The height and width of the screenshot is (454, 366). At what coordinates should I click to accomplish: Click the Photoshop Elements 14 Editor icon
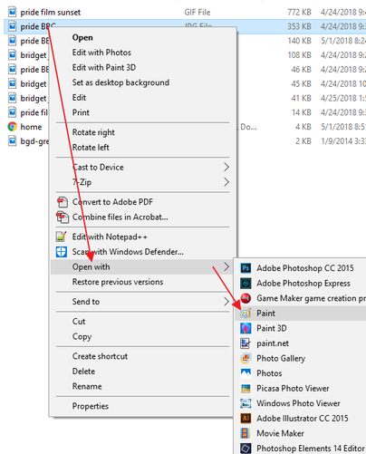[246, 449]
